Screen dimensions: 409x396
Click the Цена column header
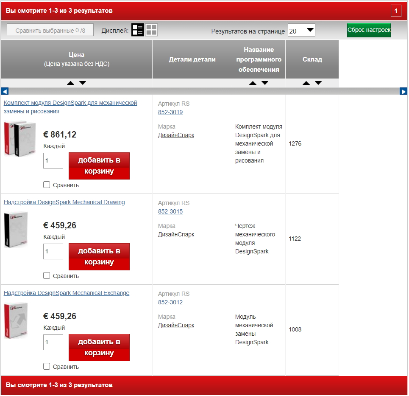(76, 59)
